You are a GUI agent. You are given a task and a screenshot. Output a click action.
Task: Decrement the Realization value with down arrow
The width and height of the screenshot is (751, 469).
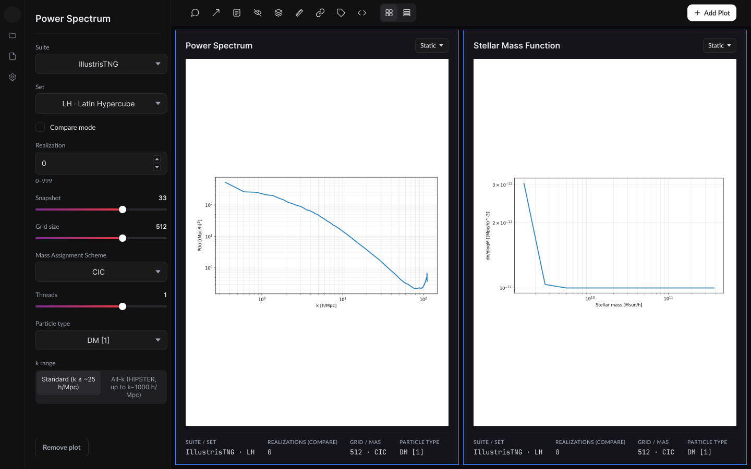pyautogui.click(x=157, y=167)
